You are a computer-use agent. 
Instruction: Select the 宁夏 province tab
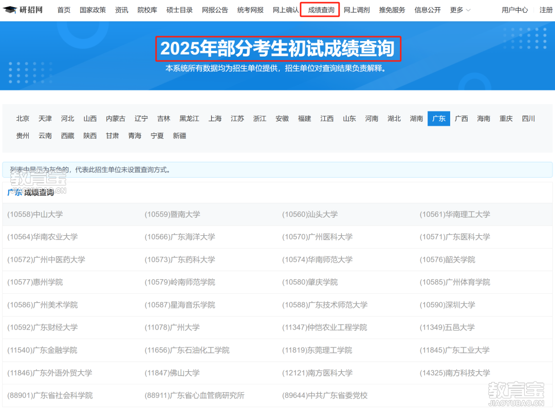point(157,136)
